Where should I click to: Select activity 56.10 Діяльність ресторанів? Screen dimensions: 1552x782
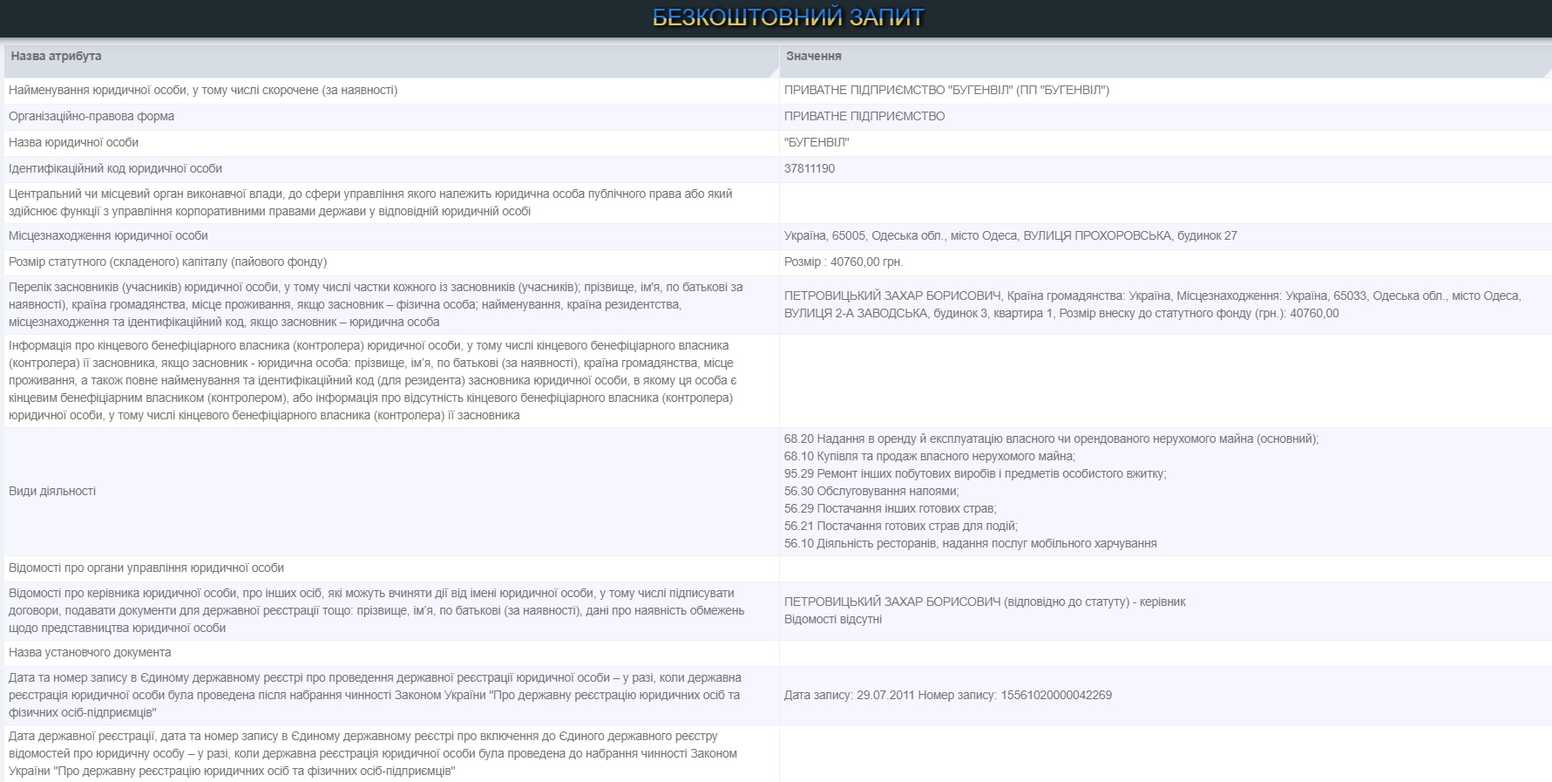[970, 543]
